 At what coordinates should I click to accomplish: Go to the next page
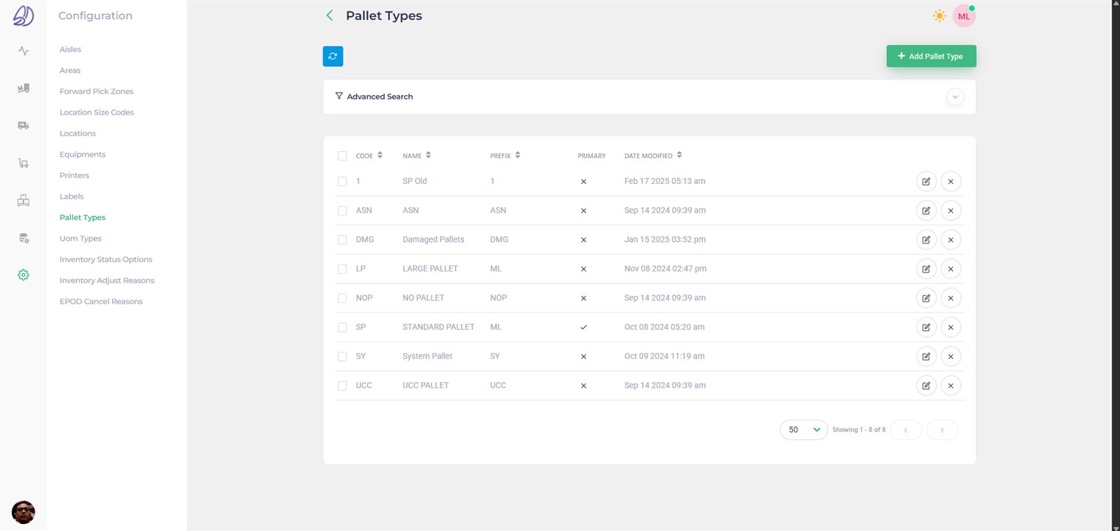tap(942, 430)
